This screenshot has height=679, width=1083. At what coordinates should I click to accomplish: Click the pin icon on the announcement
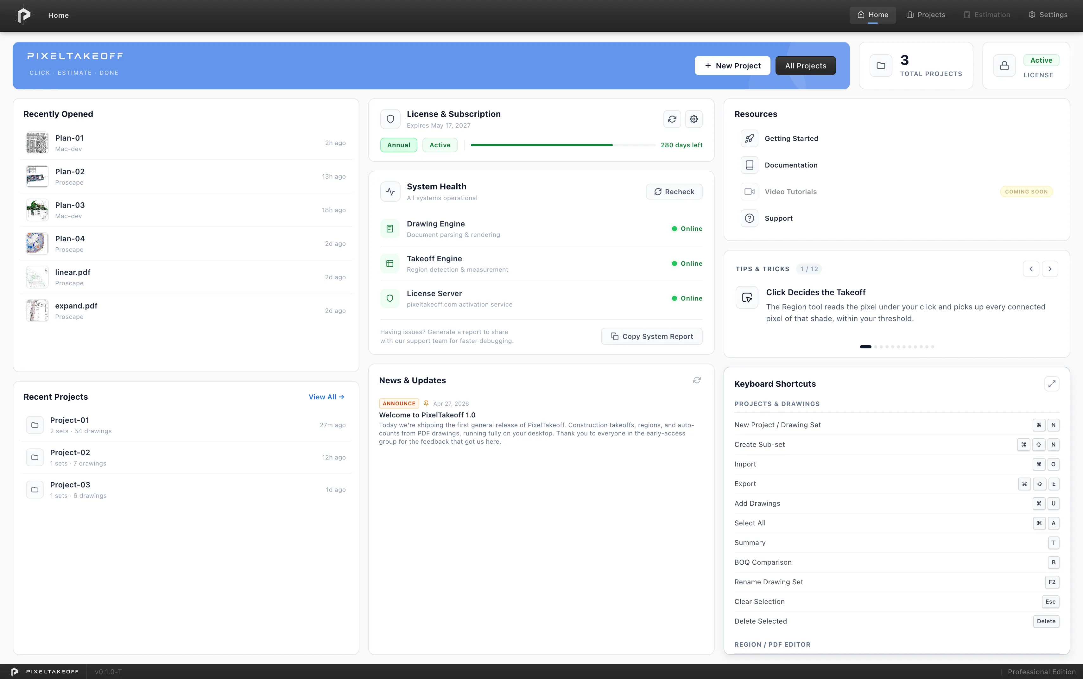point(426,403)
